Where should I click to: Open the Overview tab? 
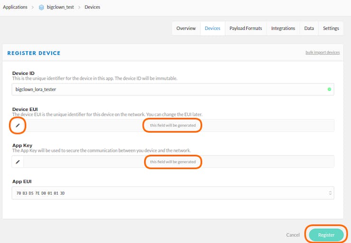[186, 28]
